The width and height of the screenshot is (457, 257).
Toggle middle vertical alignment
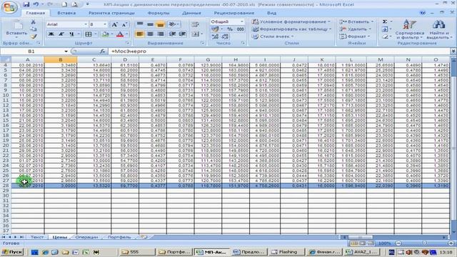(150, 24)
